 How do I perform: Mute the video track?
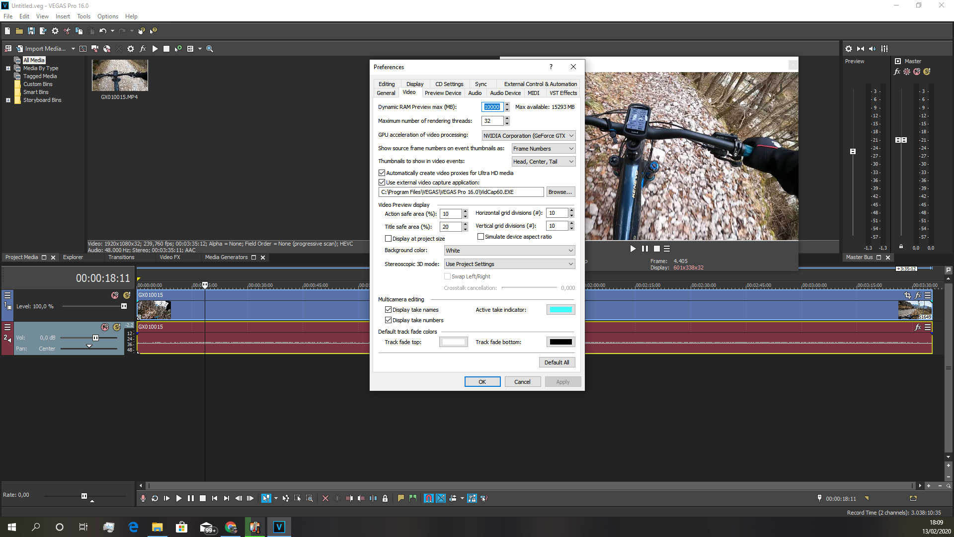pos(115,295)
